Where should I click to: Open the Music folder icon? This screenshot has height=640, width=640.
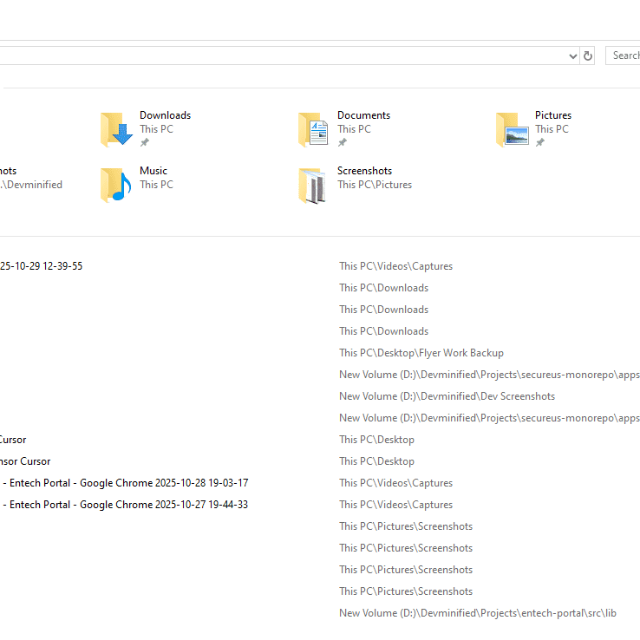point(116,185)
